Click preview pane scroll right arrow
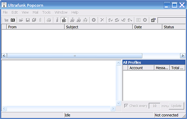187x119 pixels. (x=113, y=109)
